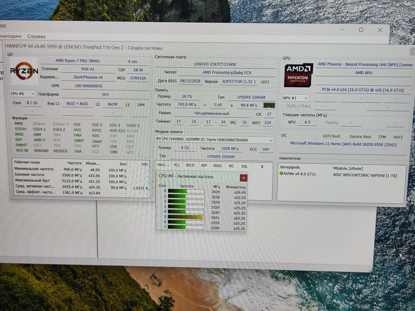This screenshot has height=311, width=415.
Task: Click the MCU value A70410A
Action: pos(138,78)
